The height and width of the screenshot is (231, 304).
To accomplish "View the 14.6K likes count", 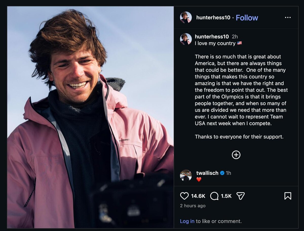I will [x=198, y=196].
